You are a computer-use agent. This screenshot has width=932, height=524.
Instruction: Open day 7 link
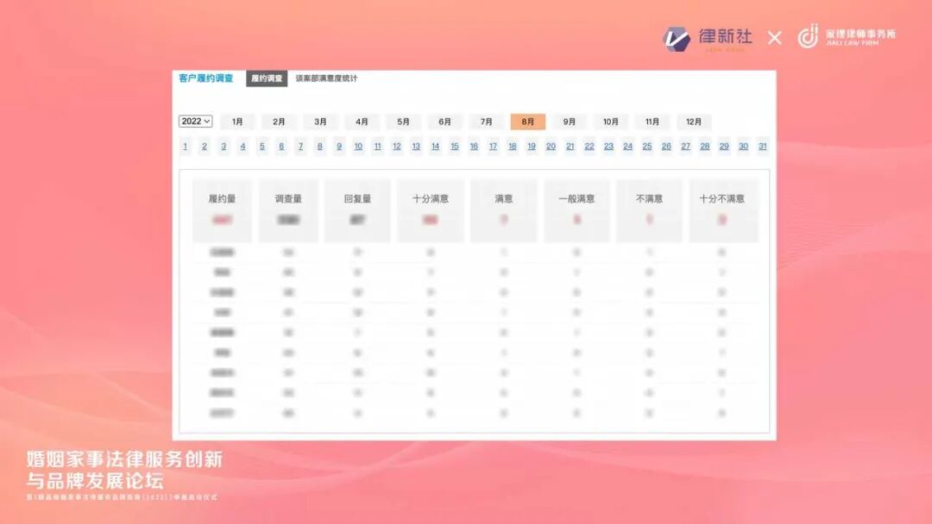point(300,146)
